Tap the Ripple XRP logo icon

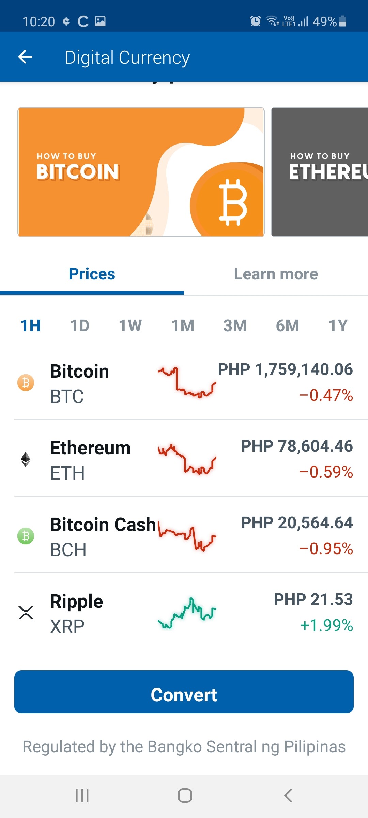coord(26,613)
